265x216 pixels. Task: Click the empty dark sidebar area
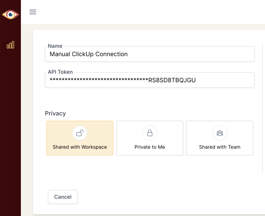[x=10, y=129]
